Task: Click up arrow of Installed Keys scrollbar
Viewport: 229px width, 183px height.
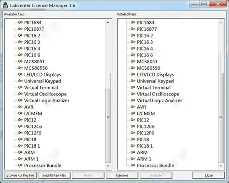Action: point(221,22)
